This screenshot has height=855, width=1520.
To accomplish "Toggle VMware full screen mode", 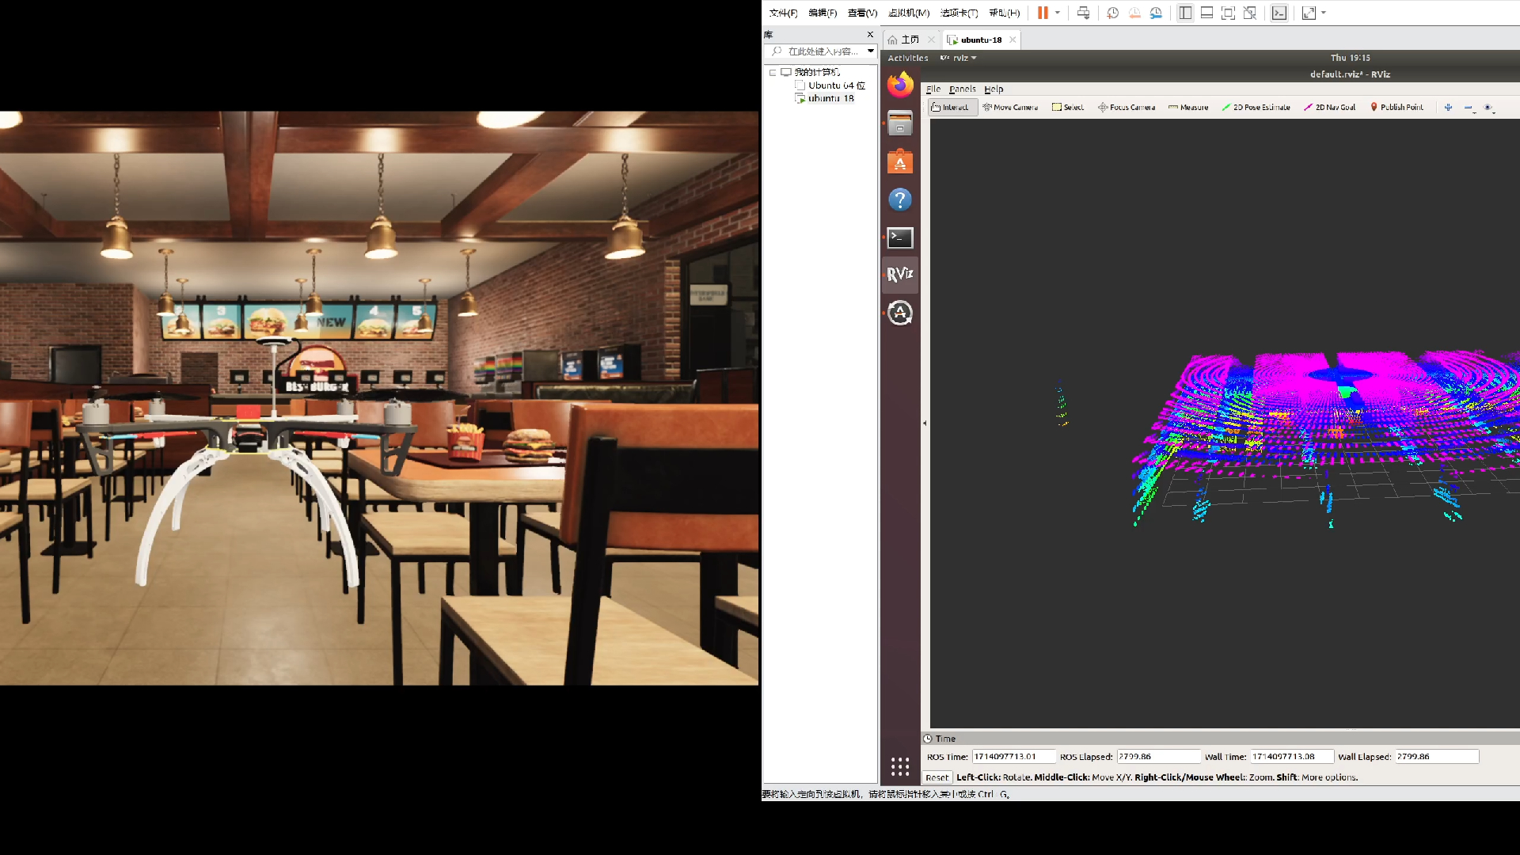I will [x=1228, y=13].
